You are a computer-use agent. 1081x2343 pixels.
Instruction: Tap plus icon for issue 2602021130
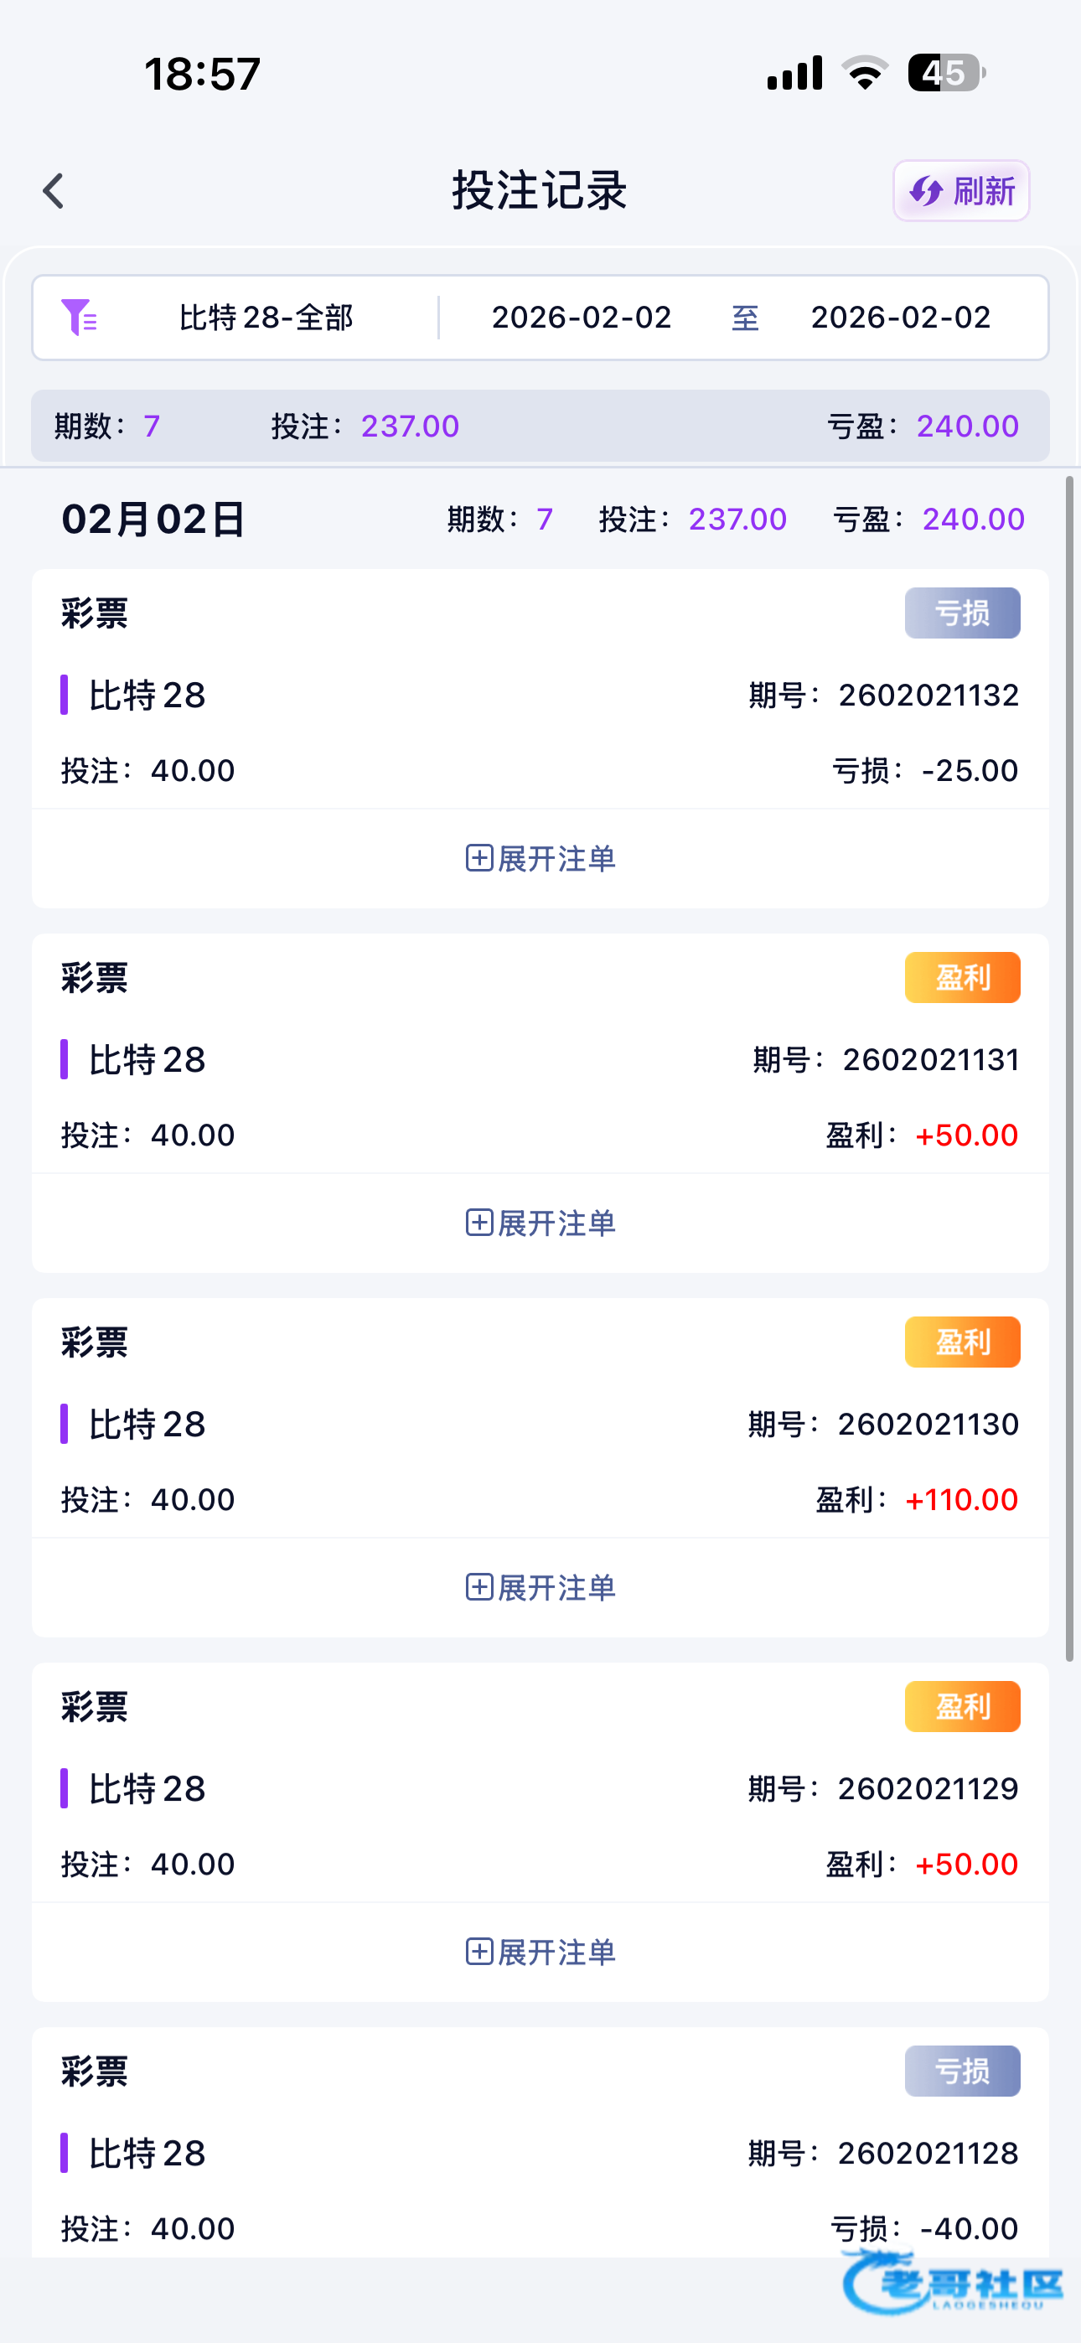[x=478, y=1587]
